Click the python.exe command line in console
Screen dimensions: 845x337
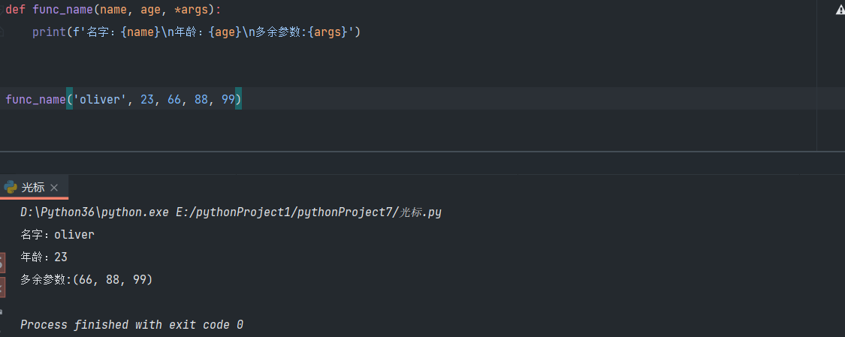pos(231,212)
